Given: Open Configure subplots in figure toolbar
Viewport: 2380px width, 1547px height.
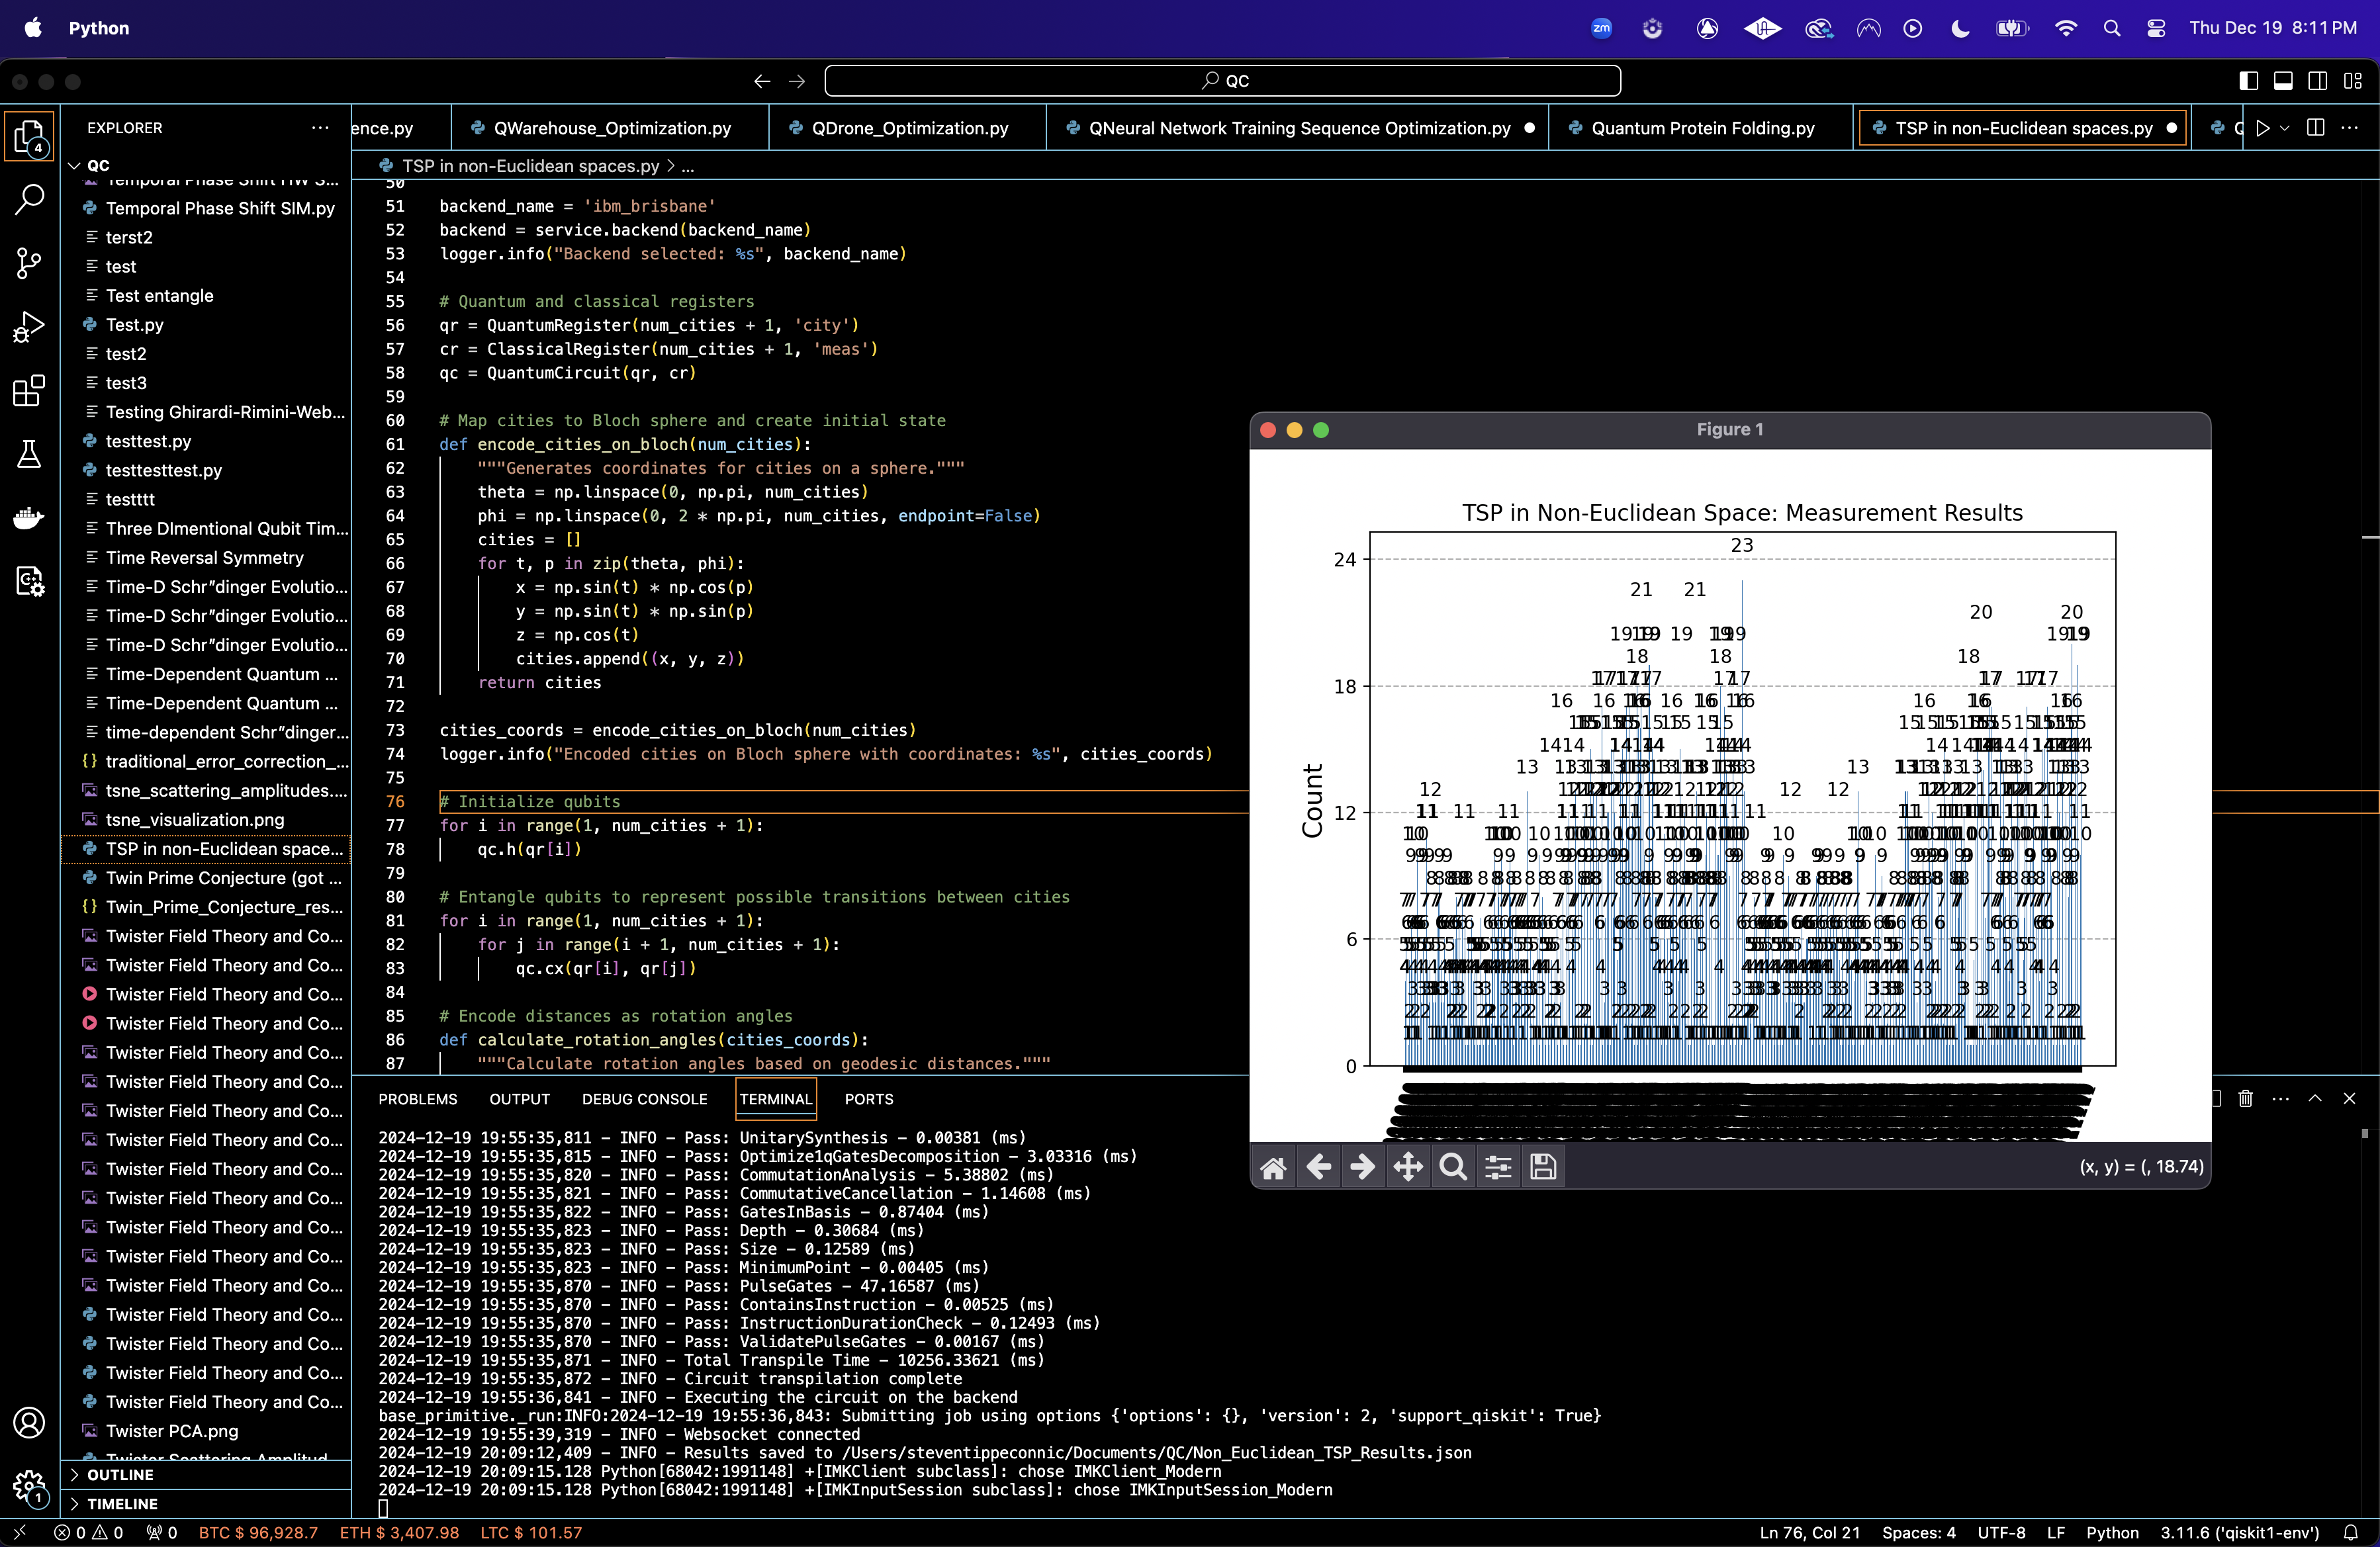Looking at the screenshot, I should coord(1498,1167).
